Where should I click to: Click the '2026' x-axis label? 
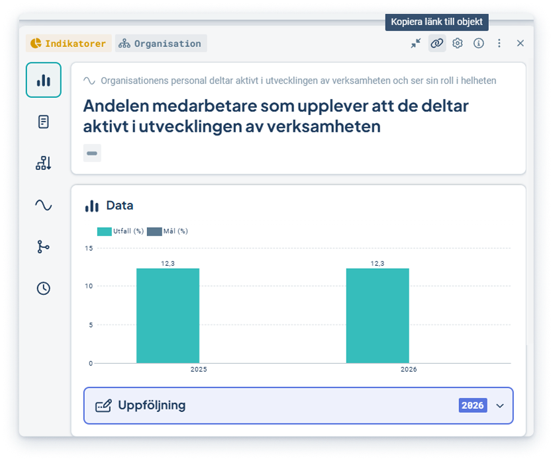pyautogui.click(x=409, y=370)
